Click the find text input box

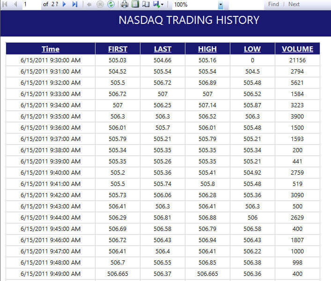pos(246,4)
